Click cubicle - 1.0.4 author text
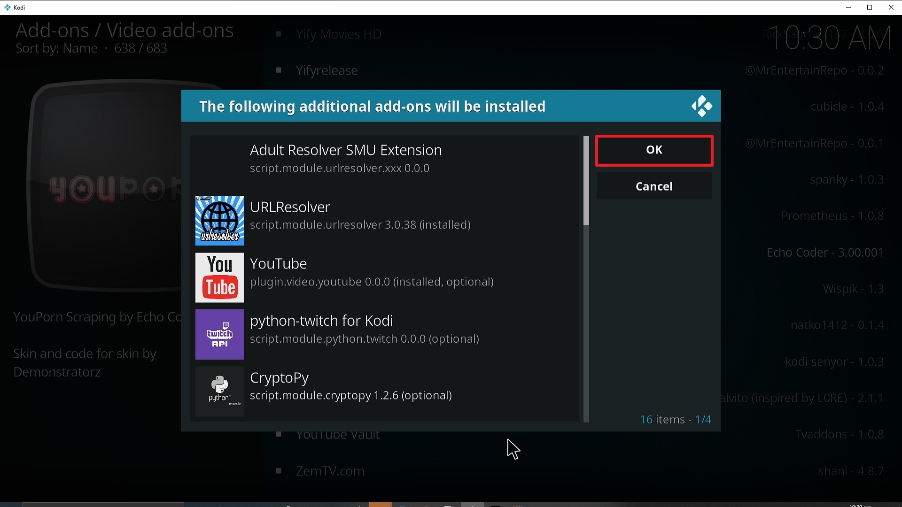Image resolution: width=902 pixels, height=507 pixels. pyautogui.click(x=847, y=107)
